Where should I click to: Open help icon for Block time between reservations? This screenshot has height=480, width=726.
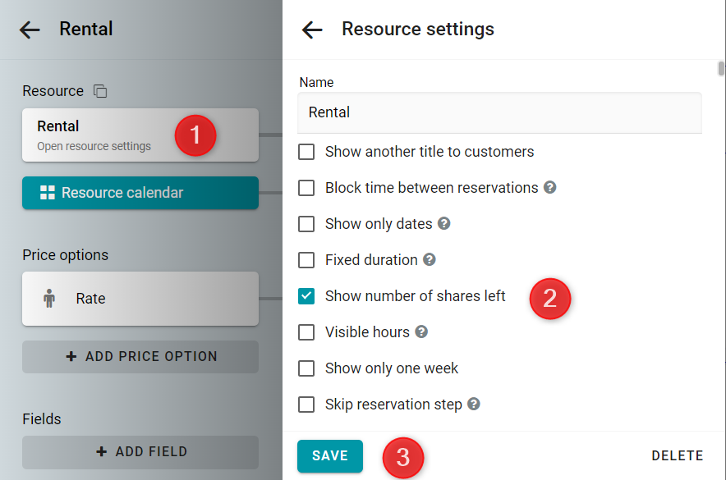549,187
